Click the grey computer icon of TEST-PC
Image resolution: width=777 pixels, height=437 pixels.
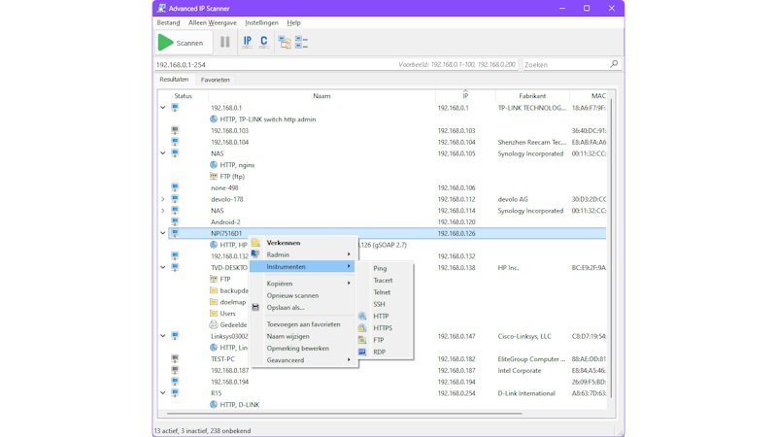pyautogui.click(x=175, y=358)
